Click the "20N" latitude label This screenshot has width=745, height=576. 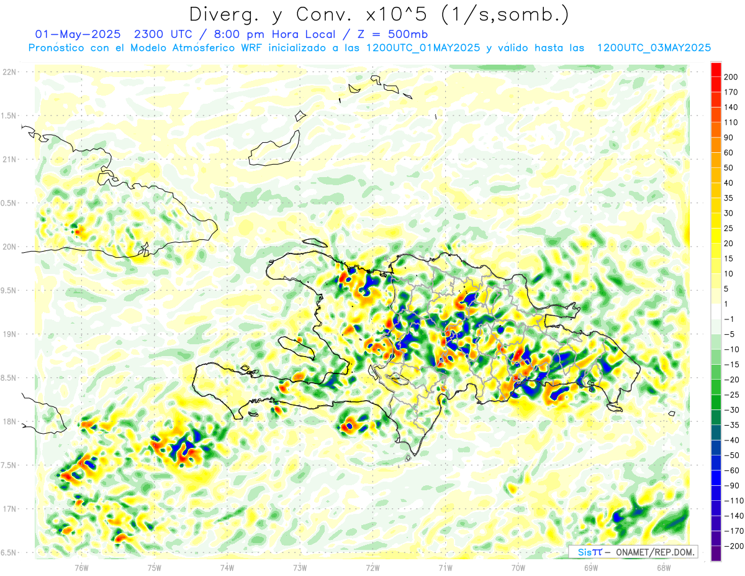tap(9, 247)
